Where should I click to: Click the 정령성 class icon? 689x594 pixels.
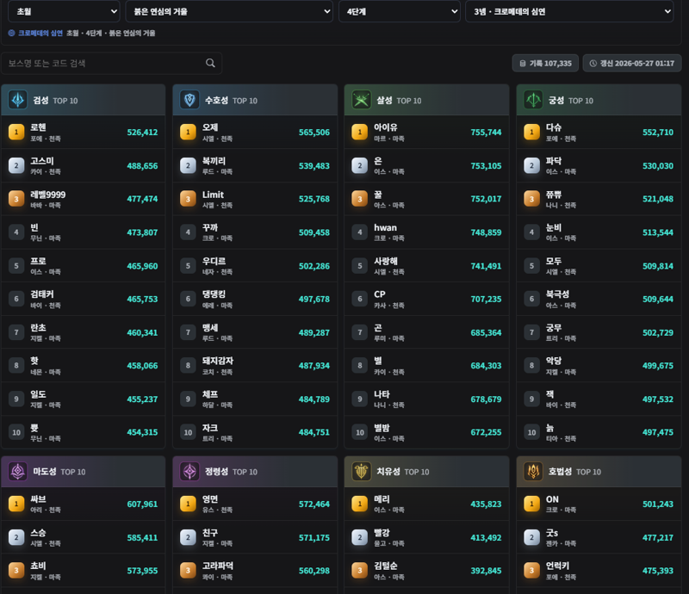[189, 472]
